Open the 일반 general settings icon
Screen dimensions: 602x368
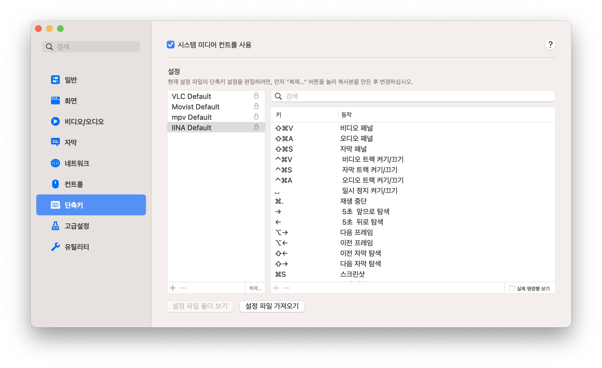(55, 80)
